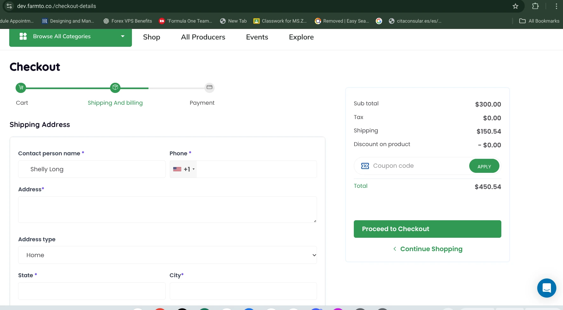Image resolution: width=563 pixels, height=310 pixels.
Task: Click the Payment step card icon
Action: [209, 88]
